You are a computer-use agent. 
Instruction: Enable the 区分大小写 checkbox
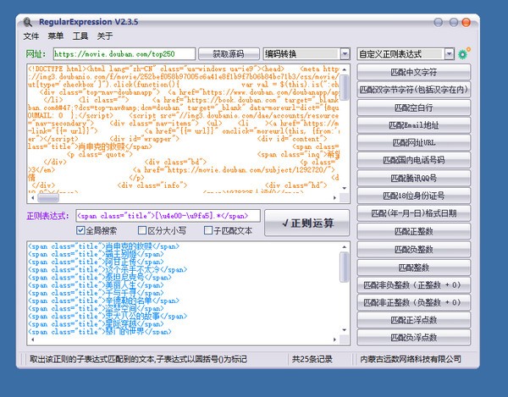(141, 230)
